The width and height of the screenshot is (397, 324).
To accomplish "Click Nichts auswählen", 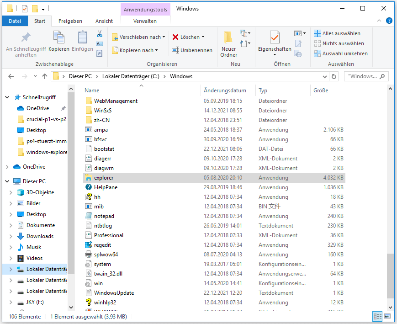I will pos(339,43).
